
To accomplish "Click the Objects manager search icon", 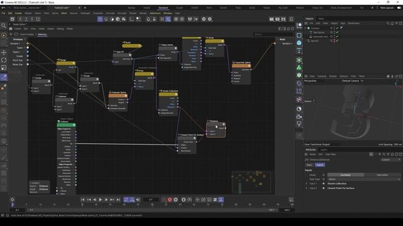I will (388, 23).
